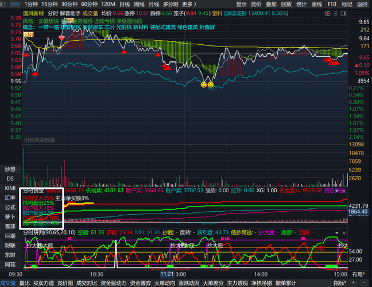Open the DS sidebar item
The width and height of the screenshot is (372, 287).
tap(10, 179)
